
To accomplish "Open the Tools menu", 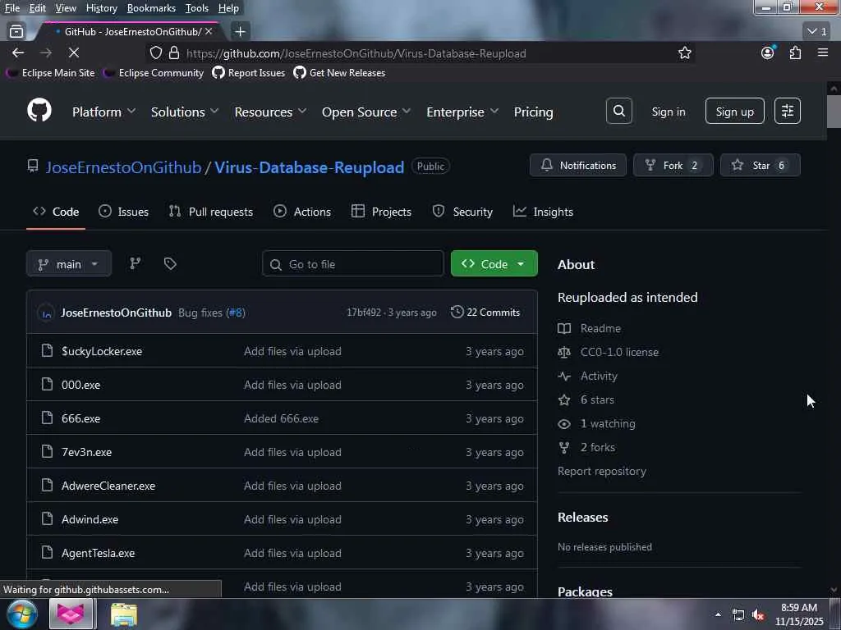I will 197,8.
